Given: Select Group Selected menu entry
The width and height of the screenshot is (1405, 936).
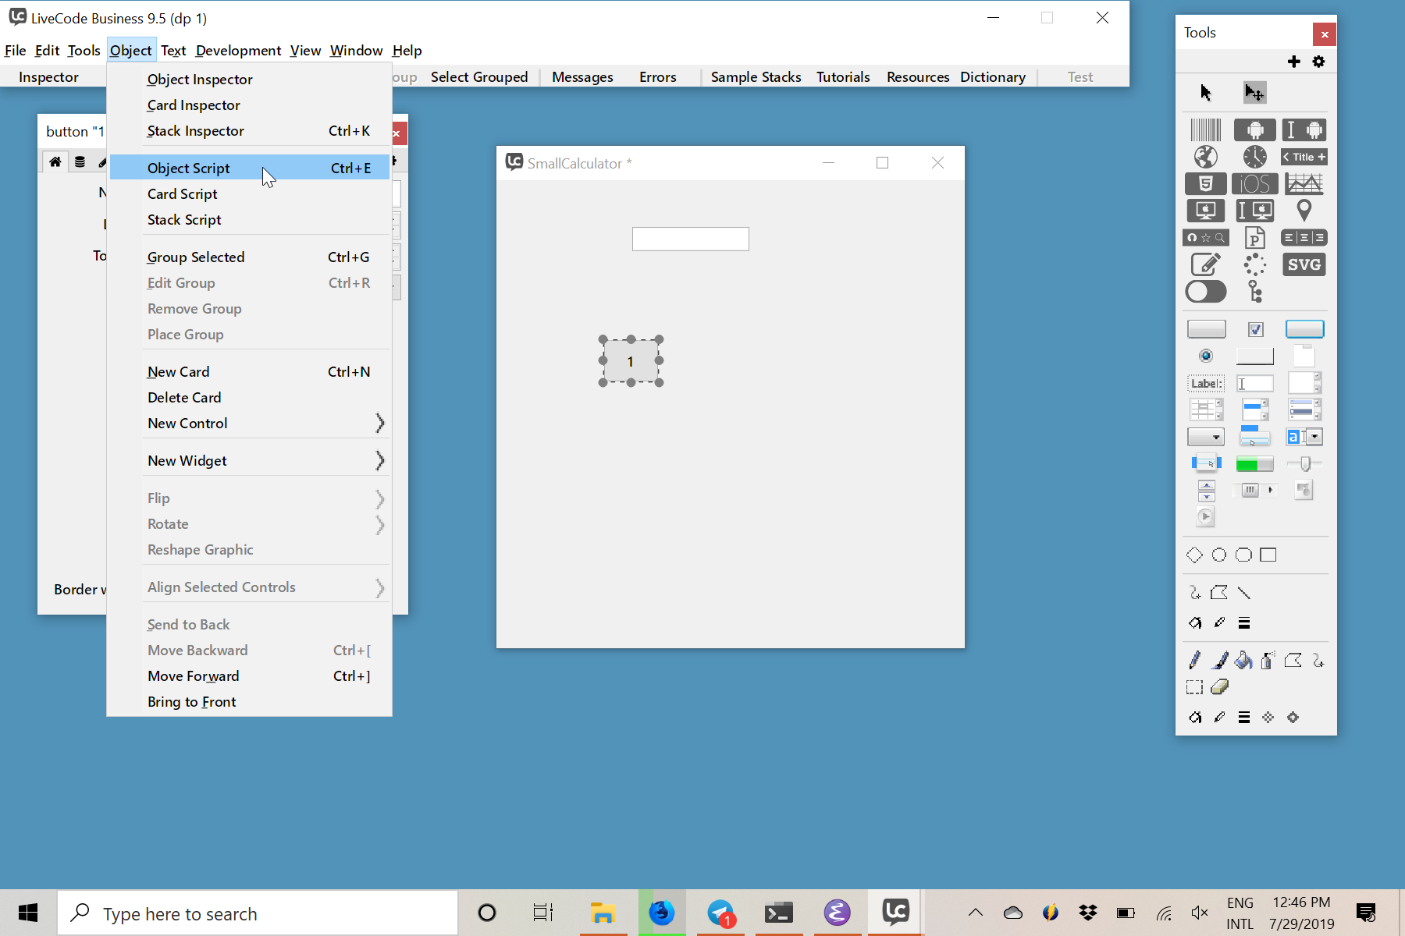Looking at the screenshot, I should tap(250, 257).
